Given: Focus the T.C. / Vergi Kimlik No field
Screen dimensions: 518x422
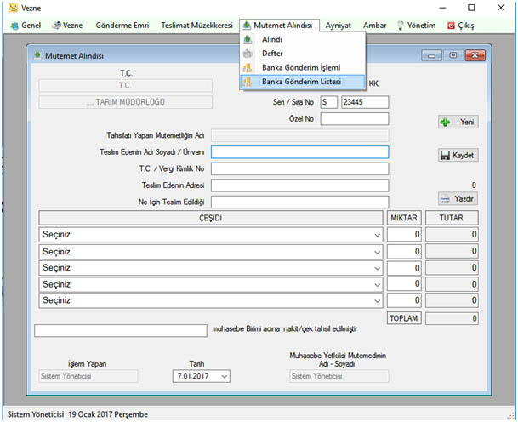Looking at the screenshot, I should click(x=299, y=168).
